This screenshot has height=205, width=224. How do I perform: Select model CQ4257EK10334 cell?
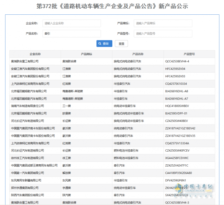click(x=176, y=84)
